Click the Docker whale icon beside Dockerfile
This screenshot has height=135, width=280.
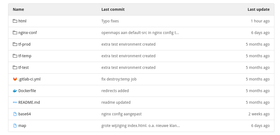[15, 91]
